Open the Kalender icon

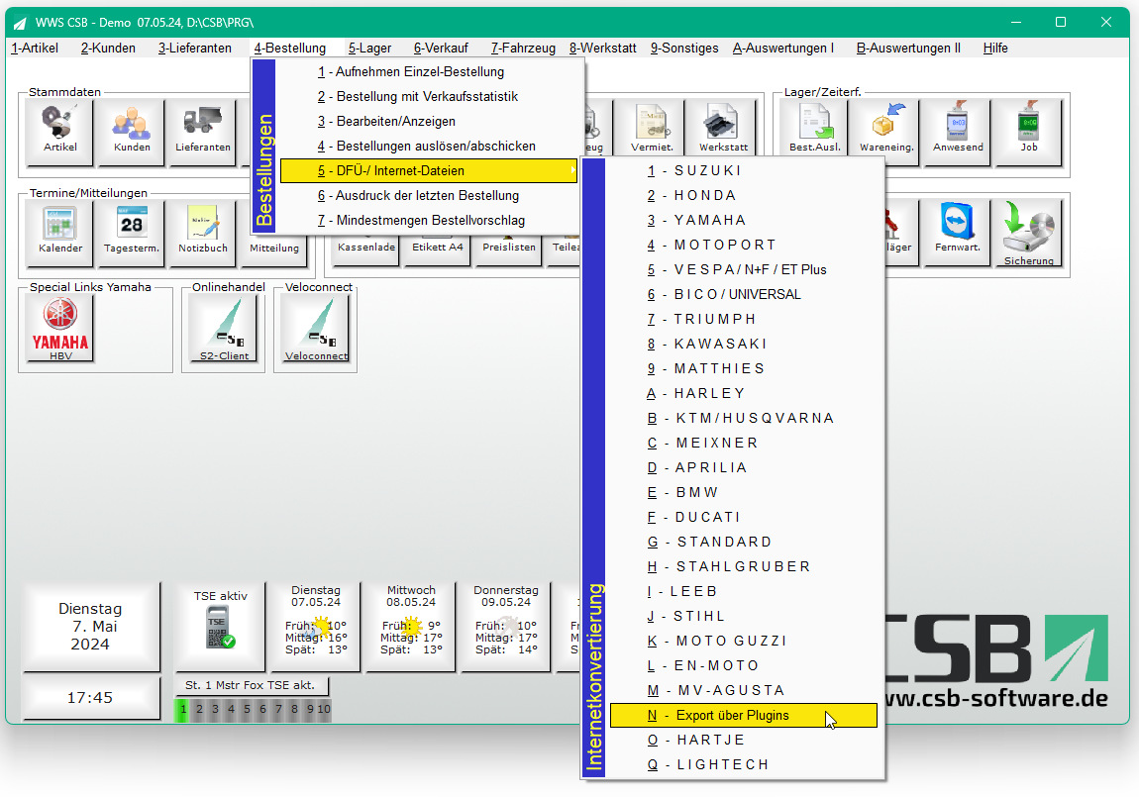click(x=59, y=233)
